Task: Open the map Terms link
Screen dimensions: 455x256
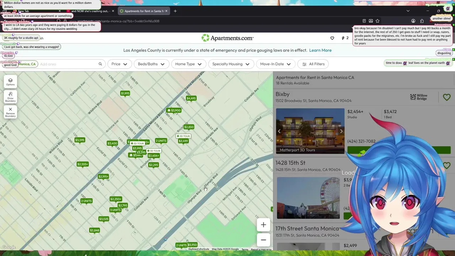Action: (245, 249)
